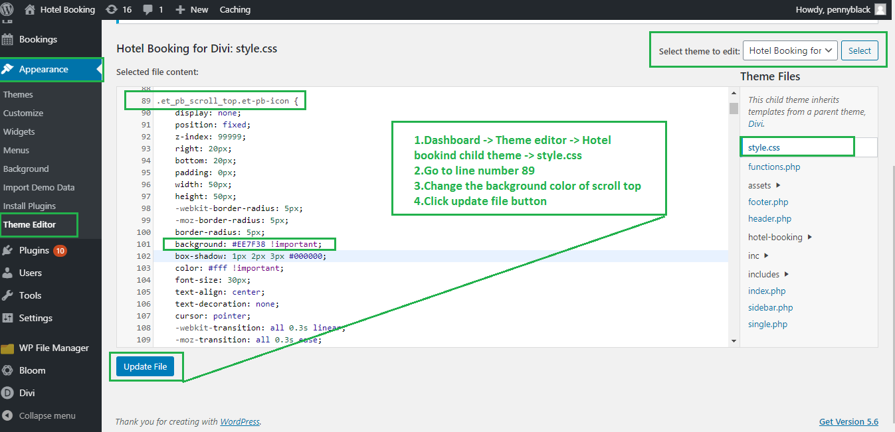Click the pennyblack user avatar

pos(880,9)
